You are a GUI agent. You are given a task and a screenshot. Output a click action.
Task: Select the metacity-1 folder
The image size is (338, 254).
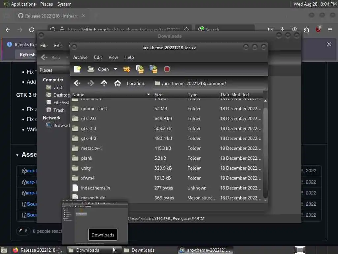click(x=167, y=148)
